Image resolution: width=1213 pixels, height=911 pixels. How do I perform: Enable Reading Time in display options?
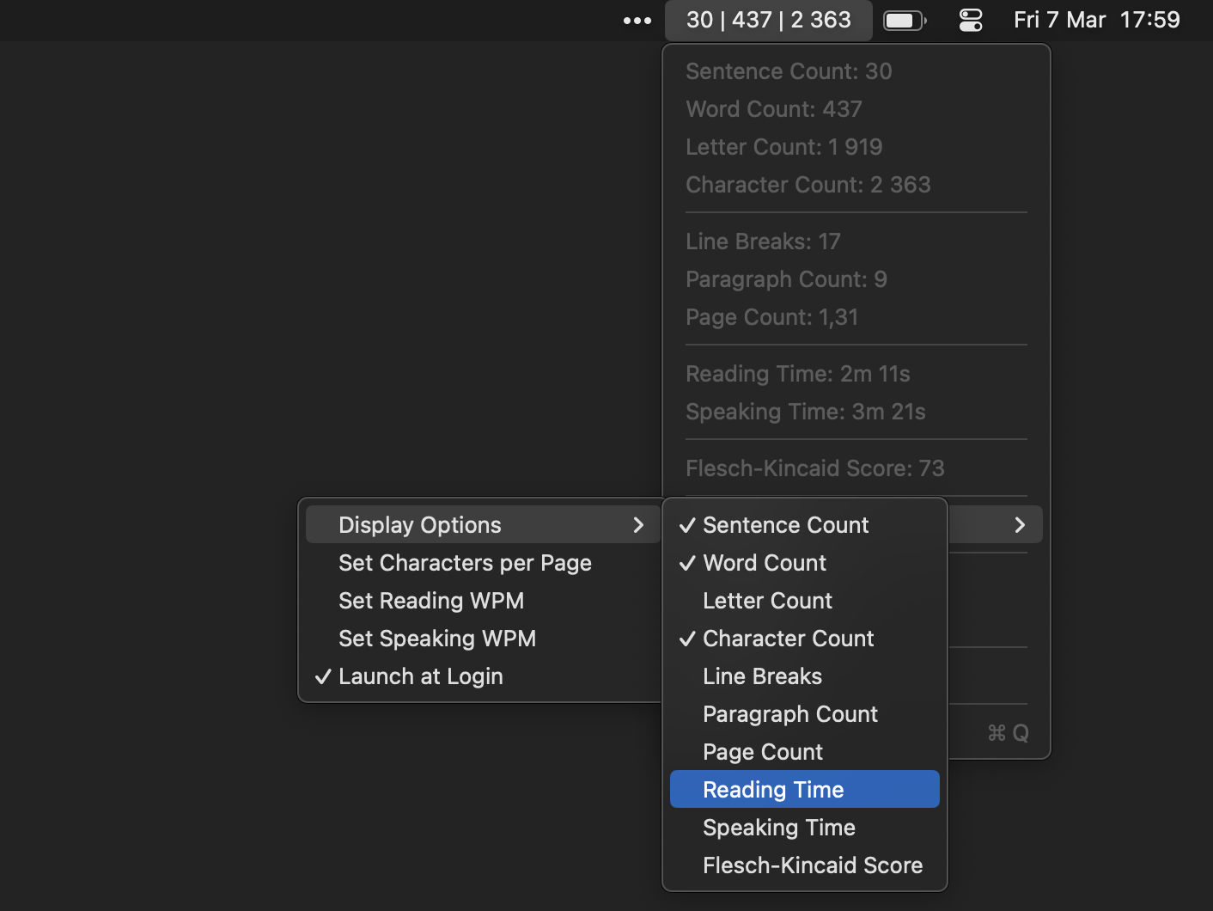(773, 790)
